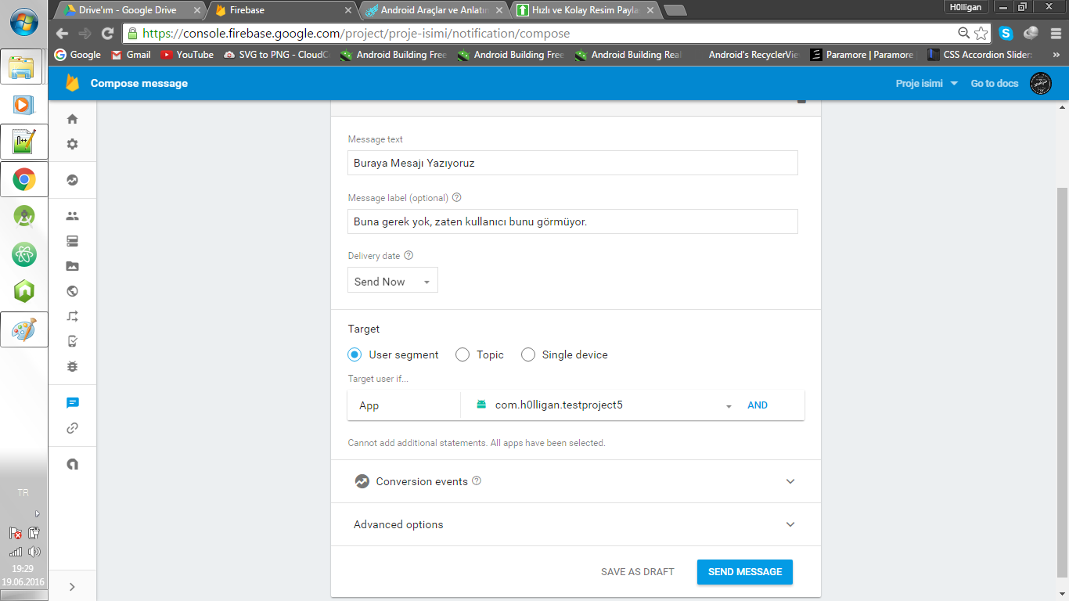Select the User segment radio button

tap(355, 354)
